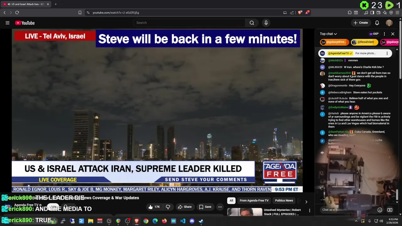The width and height of the screenshot is (402, 226).
Task: Select the All filter chip
Action: 231,201
